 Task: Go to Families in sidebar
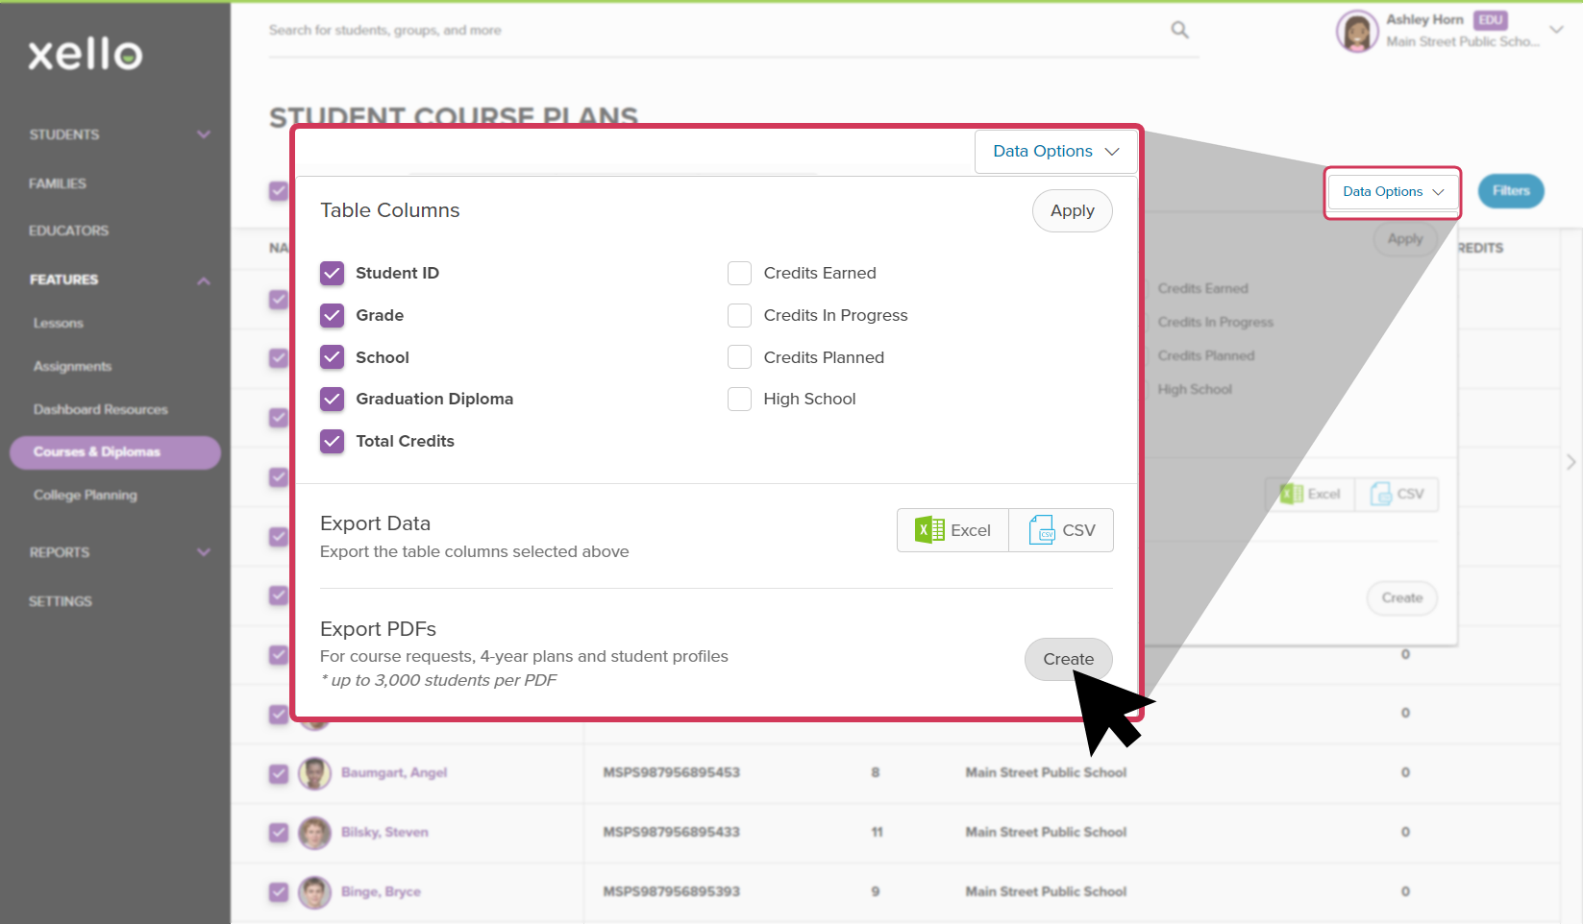click(58, 183)
